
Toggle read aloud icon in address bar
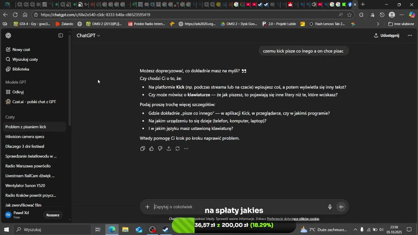341,15
